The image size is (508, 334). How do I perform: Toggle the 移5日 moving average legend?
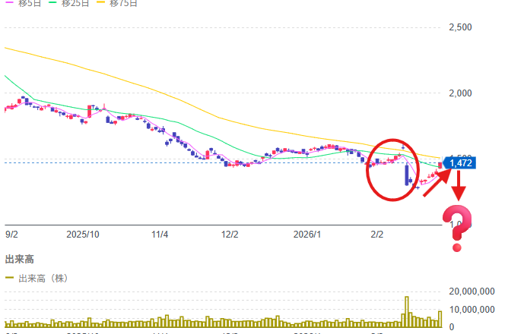point(25,3)
